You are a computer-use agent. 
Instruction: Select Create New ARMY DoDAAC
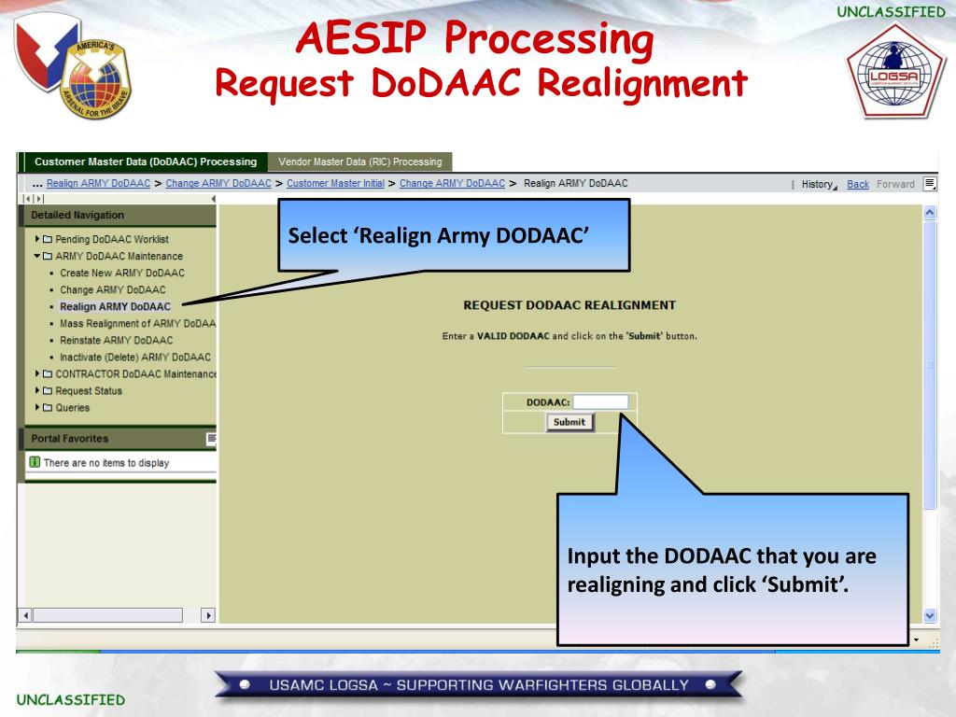pyautogui.click(x=122, y=274)
